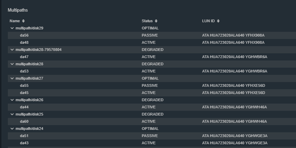Collapse the multipath/disk28-79570804 row

(x=12, y=50)
